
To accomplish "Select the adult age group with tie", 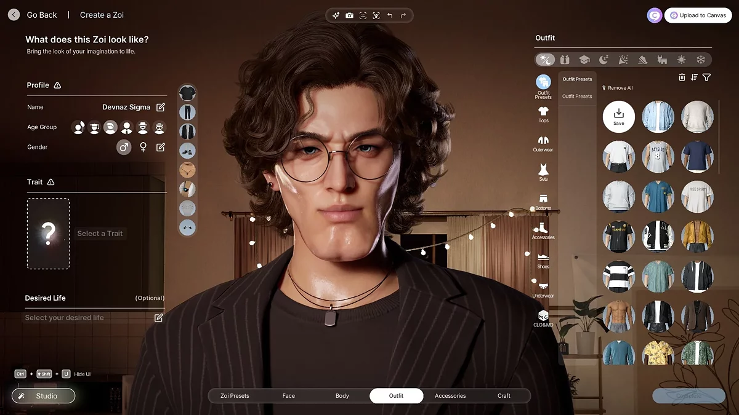I will 126,127.
